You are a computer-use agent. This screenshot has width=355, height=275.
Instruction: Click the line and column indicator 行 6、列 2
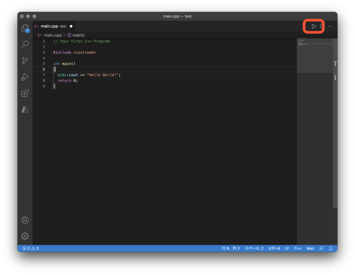231,248
